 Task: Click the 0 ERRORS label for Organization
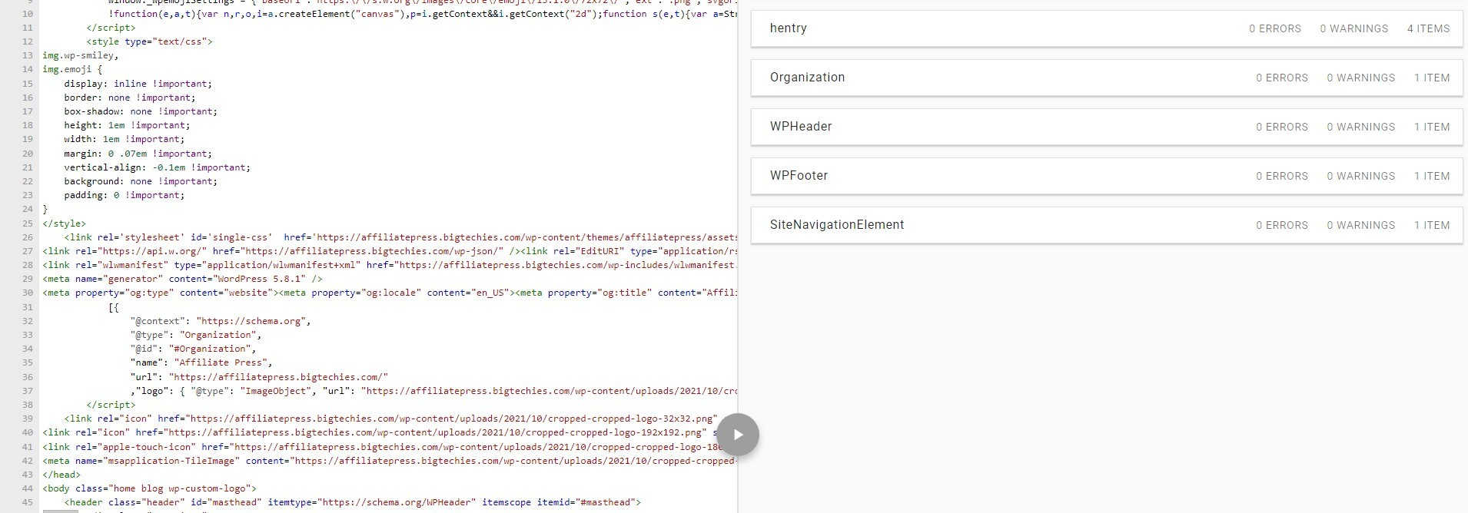tap(1281, 78)
